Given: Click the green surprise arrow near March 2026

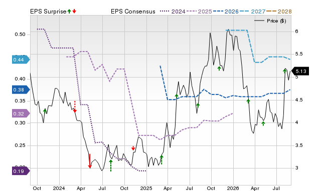Looking at the screenshot, I should coord(248,101).
